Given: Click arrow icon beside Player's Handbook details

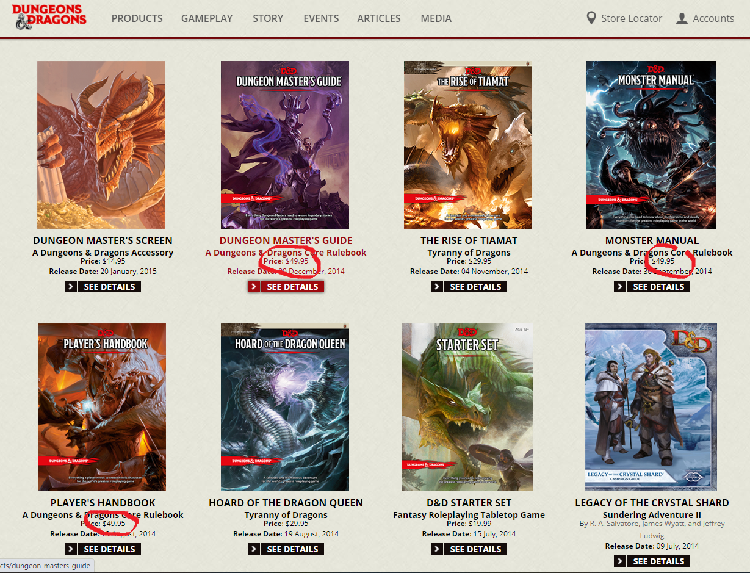Looking at the screenshot, I should point(71,549).
